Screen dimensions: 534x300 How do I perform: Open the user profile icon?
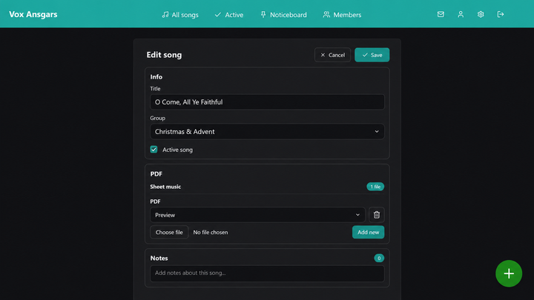click(461, 14)
